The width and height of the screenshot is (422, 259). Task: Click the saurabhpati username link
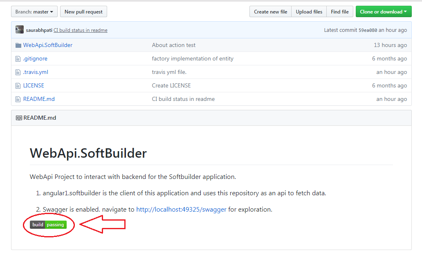(39, 30)
